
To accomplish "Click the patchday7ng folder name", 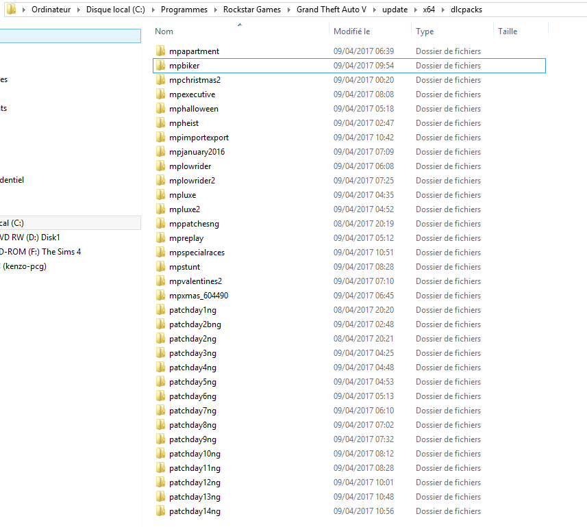I will click(192, 411).
